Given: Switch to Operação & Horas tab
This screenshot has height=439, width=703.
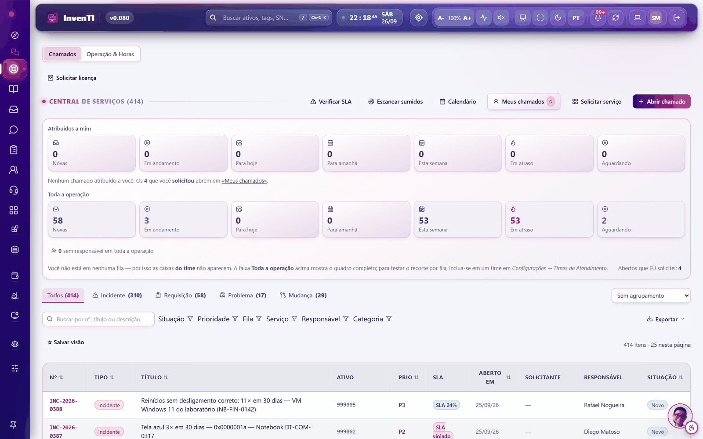Looking at the screenshot, I should pyautogui.click(x=110, y=54).
